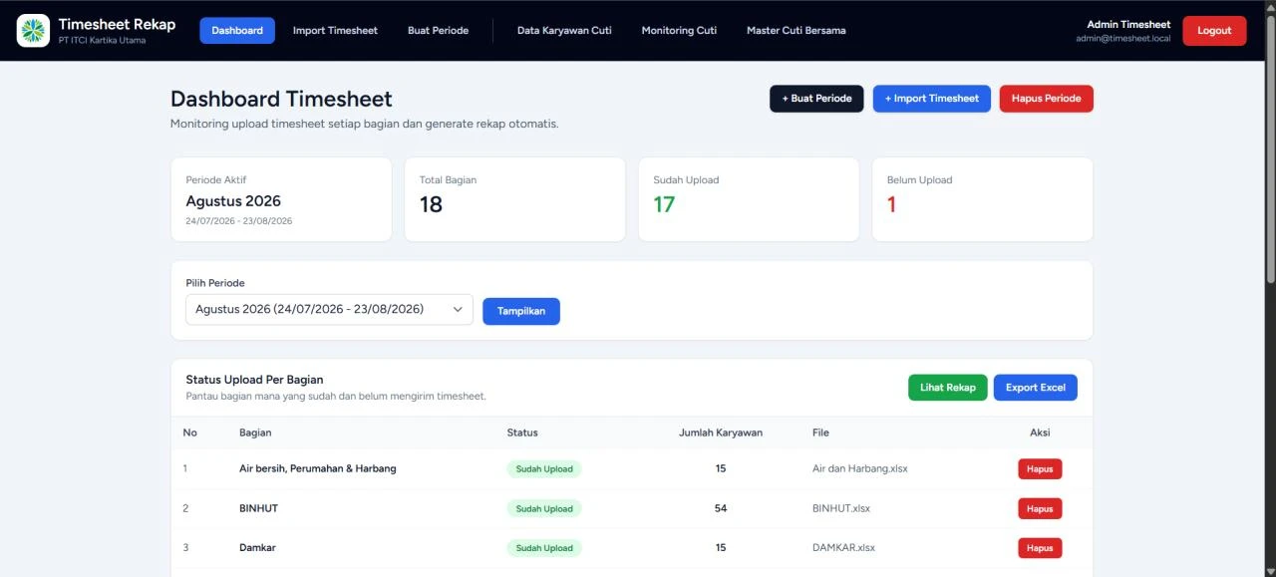1276x577 pixels.
Task: Click Sudah Upload badge in Damkar row
Action: [x=544, y=548]
